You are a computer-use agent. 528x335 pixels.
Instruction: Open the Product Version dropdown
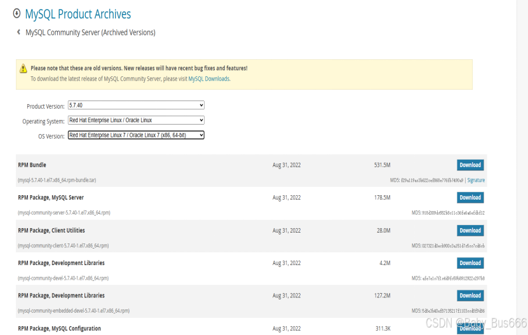coord(136,106)
